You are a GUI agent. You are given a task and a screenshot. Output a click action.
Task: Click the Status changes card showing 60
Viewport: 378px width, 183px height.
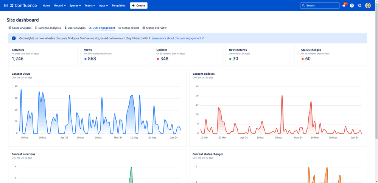[x=333, y=55]
